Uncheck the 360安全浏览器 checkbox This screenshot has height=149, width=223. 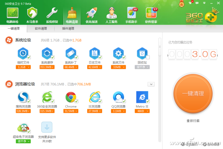pos(53,101)
